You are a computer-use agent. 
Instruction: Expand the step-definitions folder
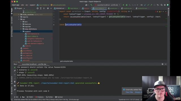tap(21, 29)
